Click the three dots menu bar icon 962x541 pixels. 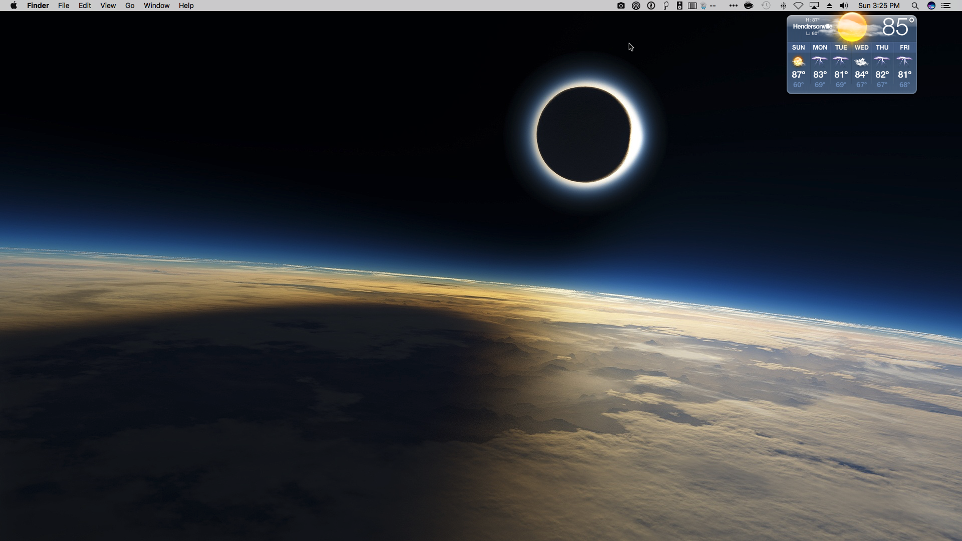[733, 6]
